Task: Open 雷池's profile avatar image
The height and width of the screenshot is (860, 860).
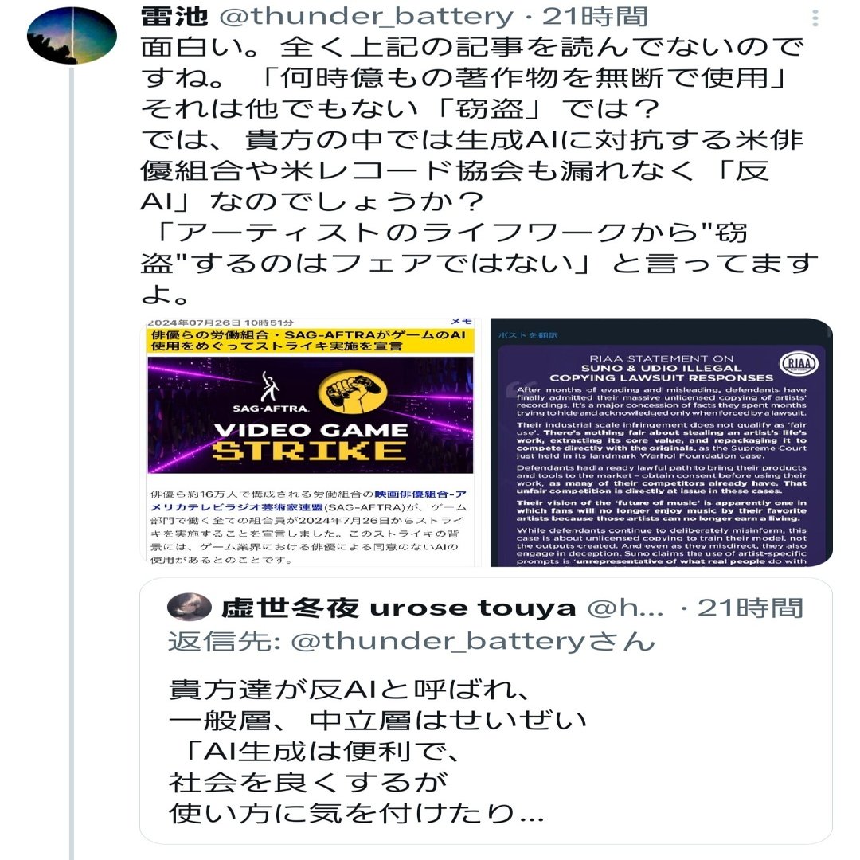Action: [72, 35]
